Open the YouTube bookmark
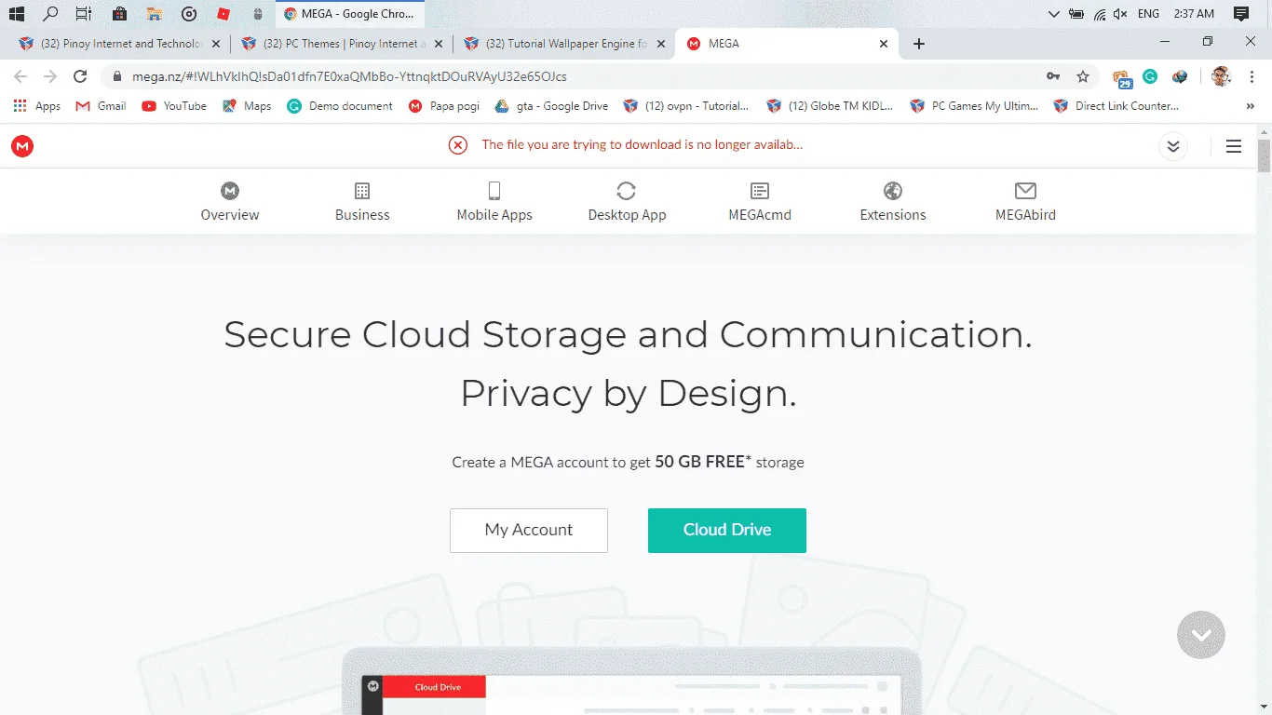 [x=174, y=106]
